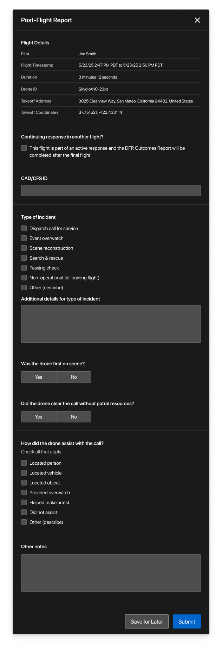222x650 pixels.
Task: Check Provided overwatch under drone assistance
Action: 24,493
